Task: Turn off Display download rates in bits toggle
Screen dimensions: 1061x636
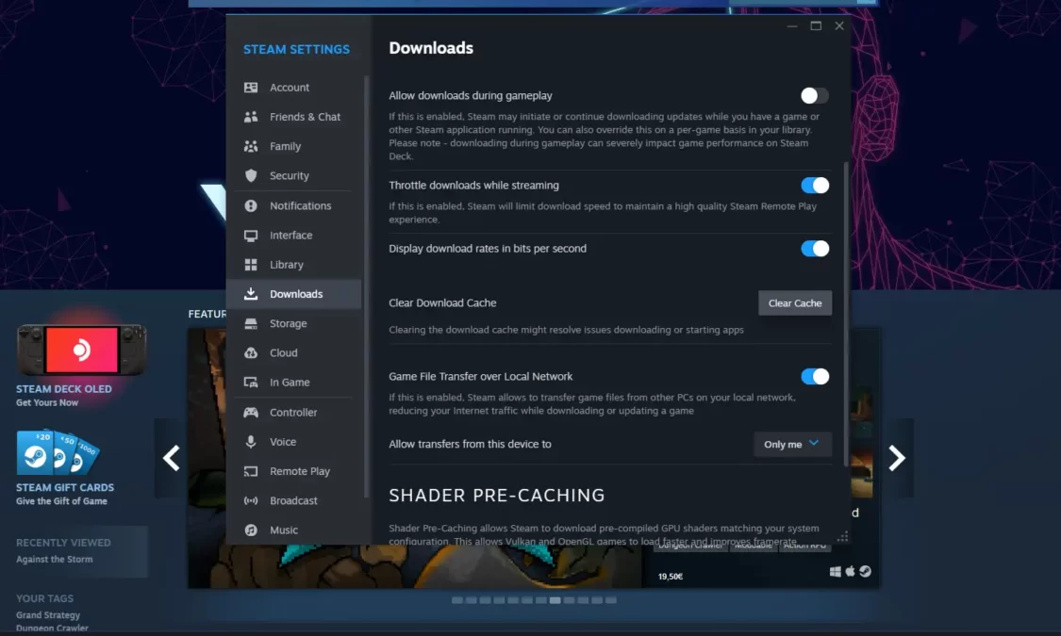Action: [815, 249]
